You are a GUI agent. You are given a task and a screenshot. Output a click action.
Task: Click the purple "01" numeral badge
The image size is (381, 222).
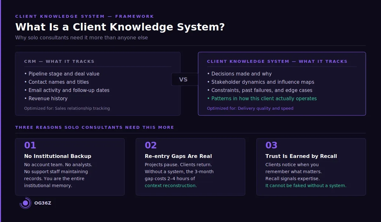coord(30,145)
